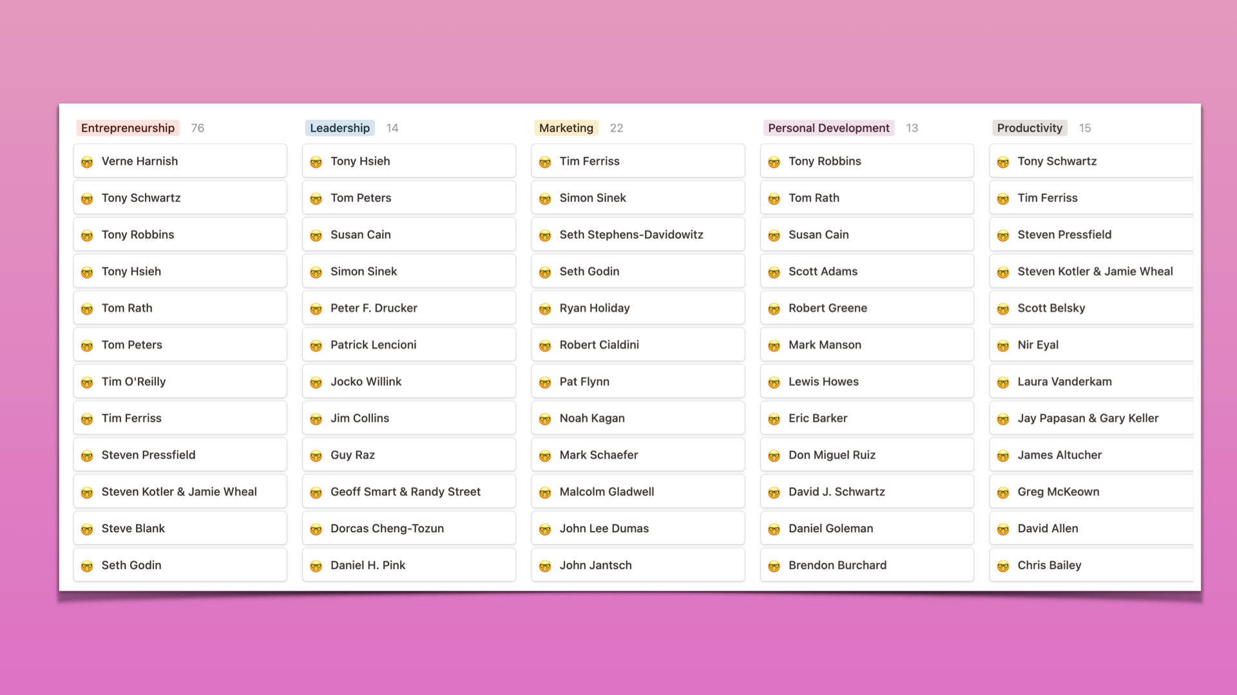Open Simon Sinek card in Marketing column
The image size is (1237, 695).
click(638, 198)
